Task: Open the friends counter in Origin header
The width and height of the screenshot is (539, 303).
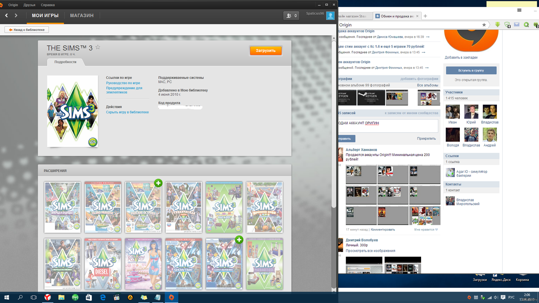Action: (x=291, y=15)
